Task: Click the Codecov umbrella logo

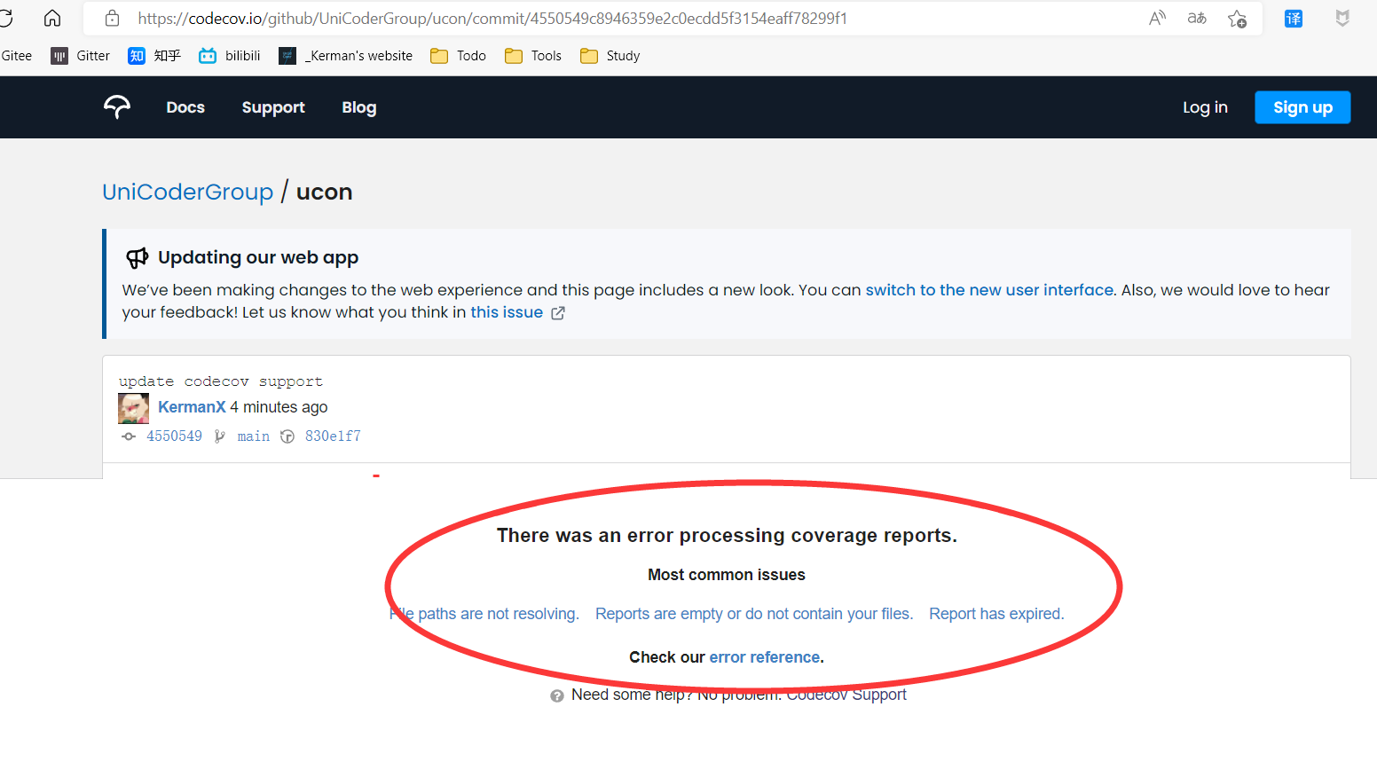Action: coord(116,106)
